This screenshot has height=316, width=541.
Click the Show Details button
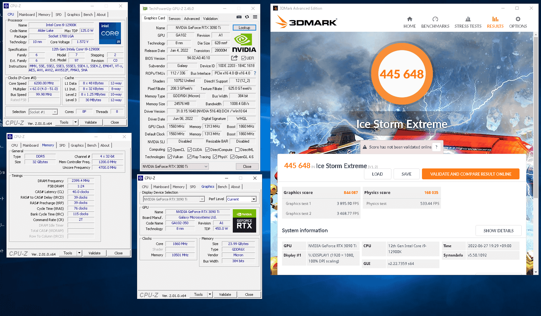[x=498, y=231]
